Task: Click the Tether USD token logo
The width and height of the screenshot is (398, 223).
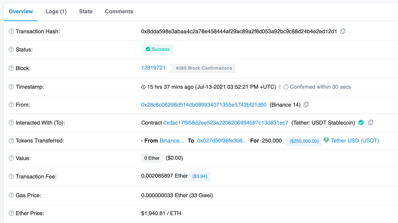Action: (326, 140)
